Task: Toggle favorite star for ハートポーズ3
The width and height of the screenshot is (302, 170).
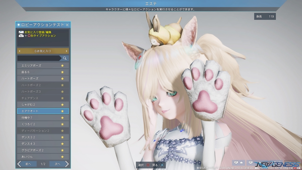Action: click(62, 91)
